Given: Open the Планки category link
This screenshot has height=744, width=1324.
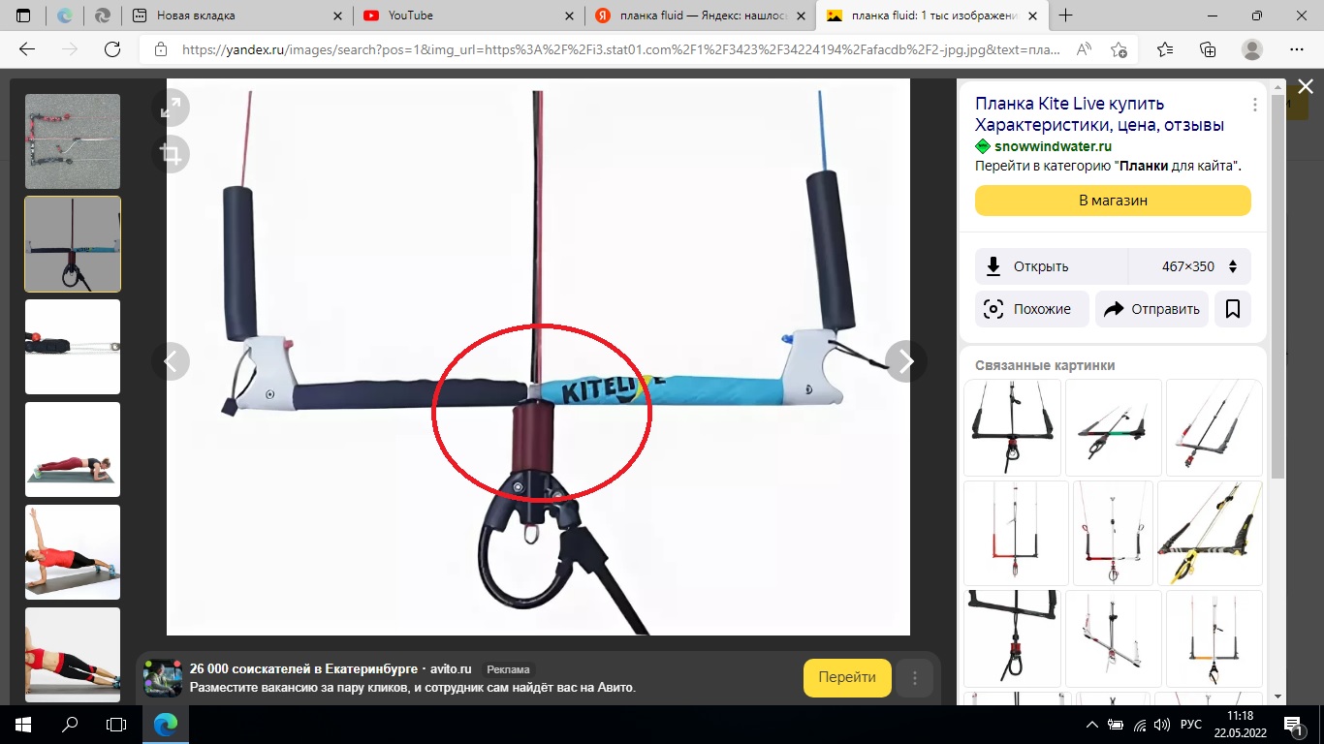Looking at the screenshot, I should [x=1146, y=166].
